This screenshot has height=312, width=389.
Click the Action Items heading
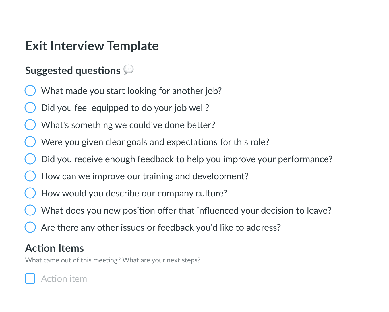(55, 248)
